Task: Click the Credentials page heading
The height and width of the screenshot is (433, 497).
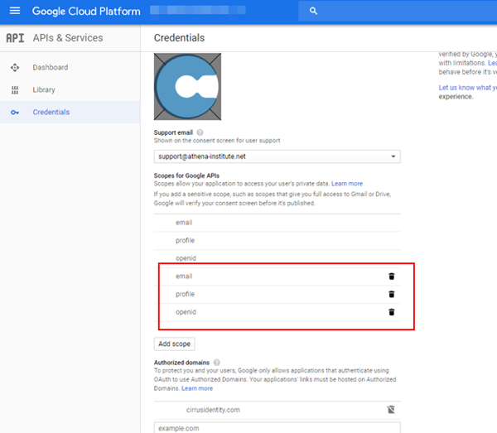Action: coord(179,38)
